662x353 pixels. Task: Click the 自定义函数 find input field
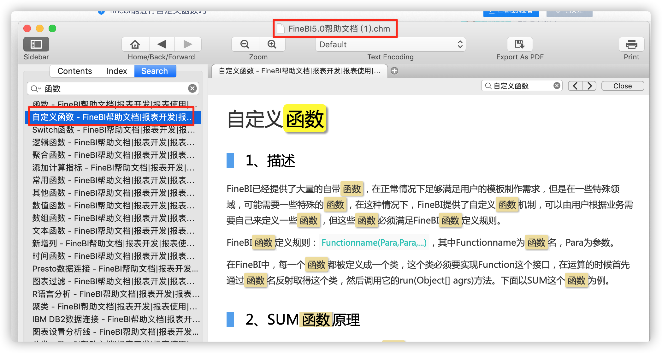522,86
